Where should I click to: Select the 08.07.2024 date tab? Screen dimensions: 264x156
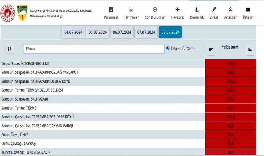click(170, 32)
